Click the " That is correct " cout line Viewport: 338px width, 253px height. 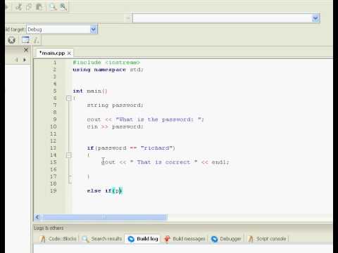[165, 162]
